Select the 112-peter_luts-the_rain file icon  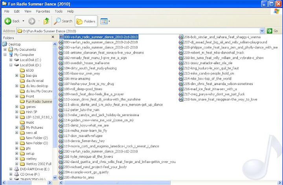click(x=61, y=110)
